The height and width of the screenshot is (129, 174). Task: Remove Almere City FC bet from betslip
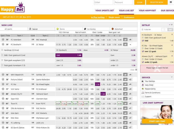click(x=172, y=56)
